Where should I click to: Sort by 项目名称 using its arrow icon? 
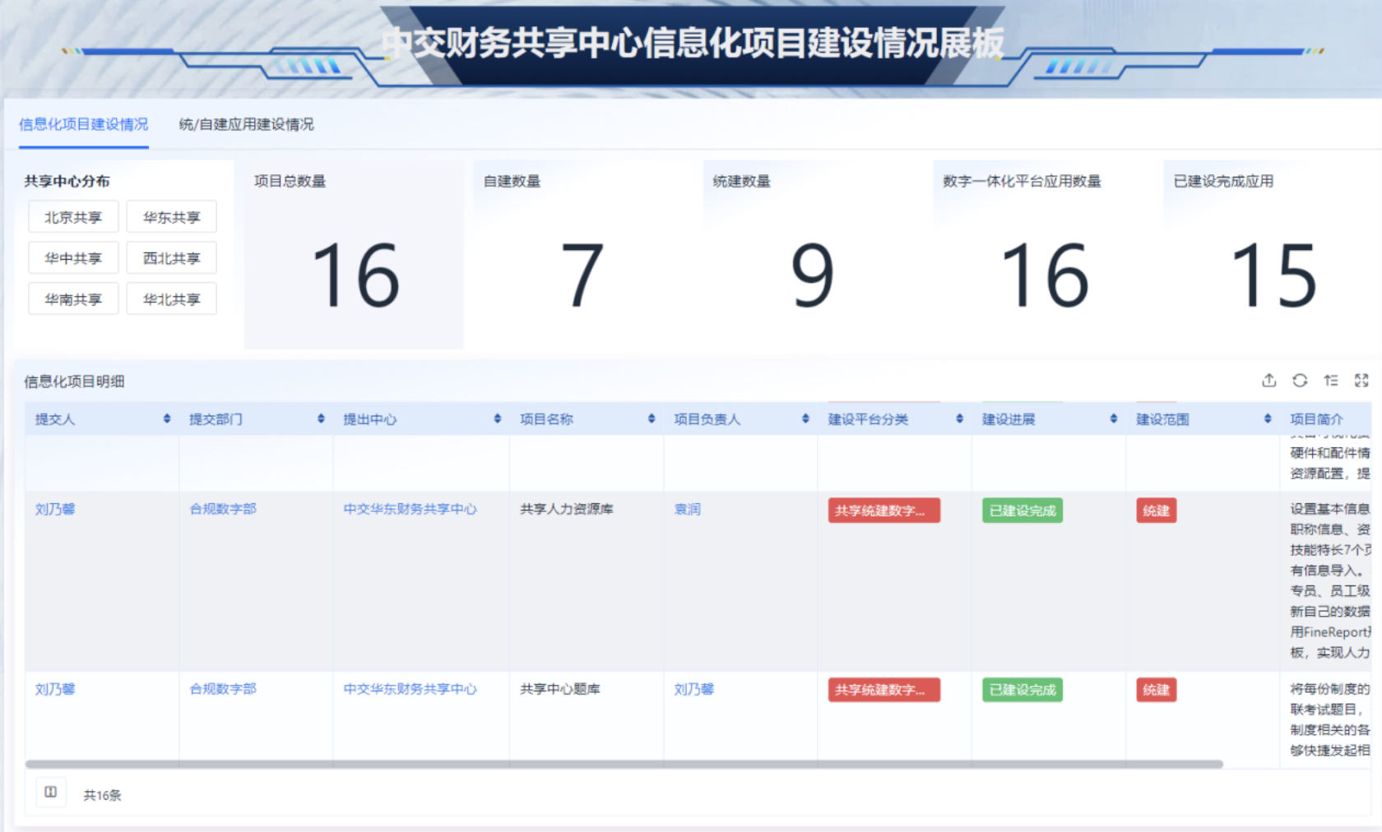[652, 419]
